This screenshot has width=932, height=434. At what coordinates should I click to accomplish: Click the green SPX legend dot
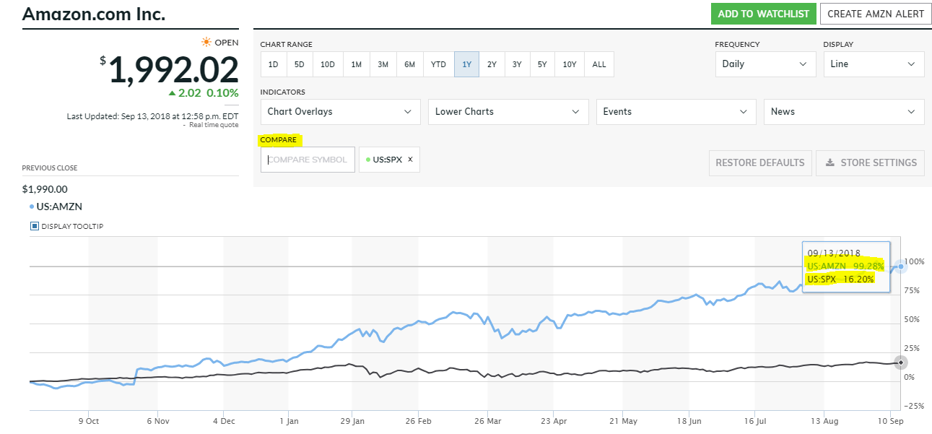coord(367,160)
